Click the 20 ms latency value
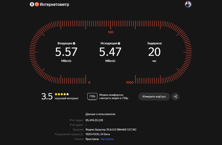Image resolution: width=222 pixels, height=145 pixels. pos(154,52)
